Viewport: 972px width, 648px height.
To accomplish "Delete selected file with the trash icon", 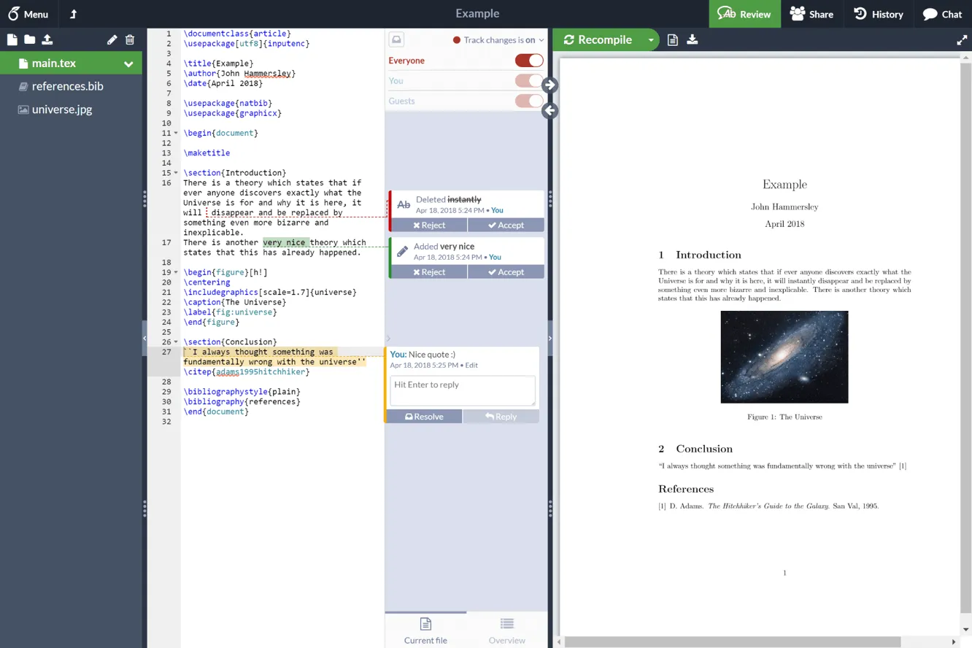I will click(x=130, y=40).
